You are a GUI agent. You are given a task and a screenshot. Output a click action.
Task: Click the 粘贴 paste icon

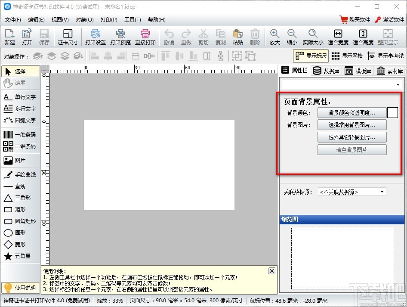237,37
